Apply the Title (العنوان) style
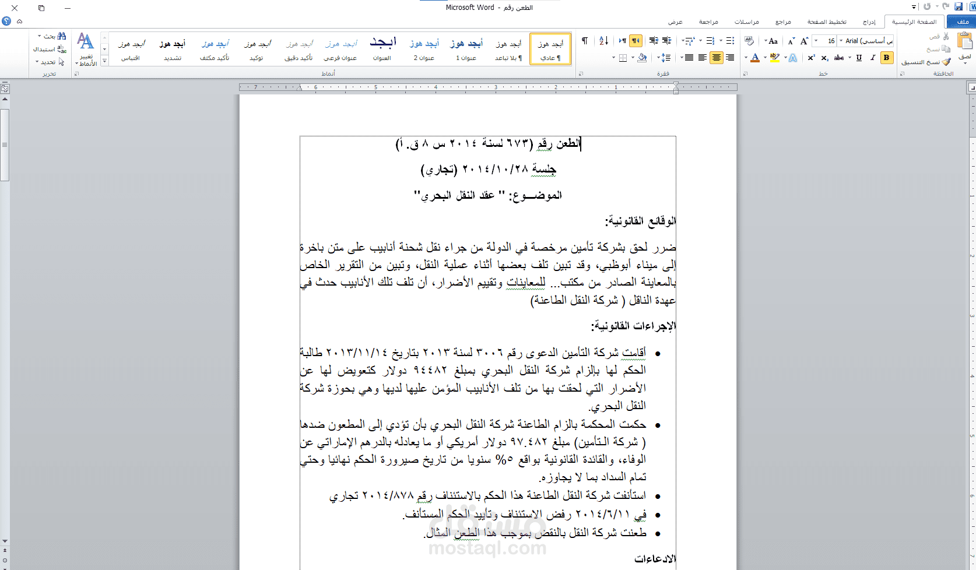976x570 pixels. 382,49
